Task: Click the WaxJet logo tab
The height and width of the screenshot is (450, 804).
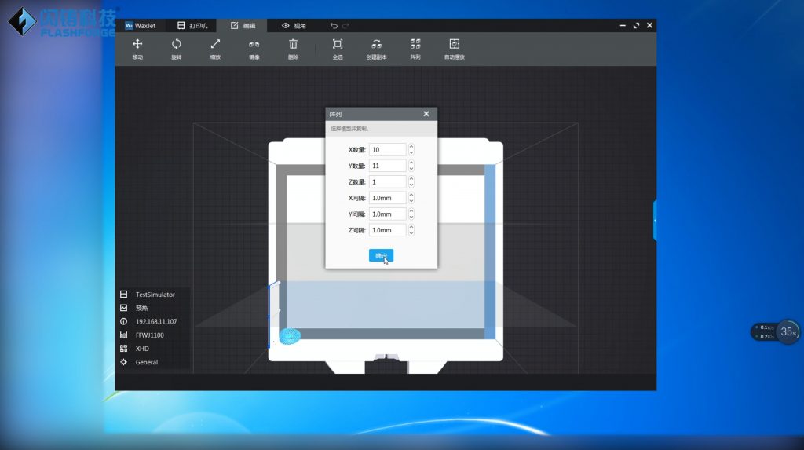Action: click(x=141, y=26)
